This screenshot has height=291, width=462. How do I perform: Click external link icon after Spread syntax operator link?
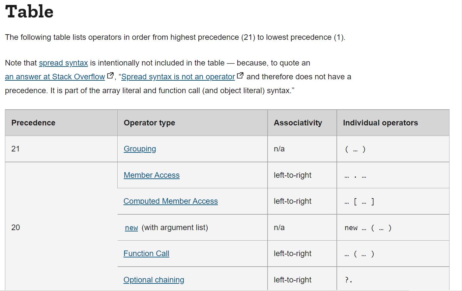pyautogui.click(x=240, y=76)
